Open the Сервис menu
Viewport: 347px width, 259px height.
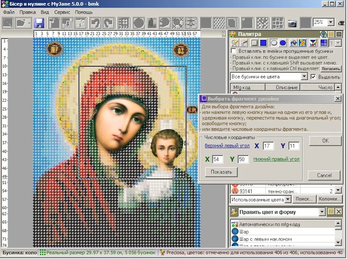pos(62,12)
